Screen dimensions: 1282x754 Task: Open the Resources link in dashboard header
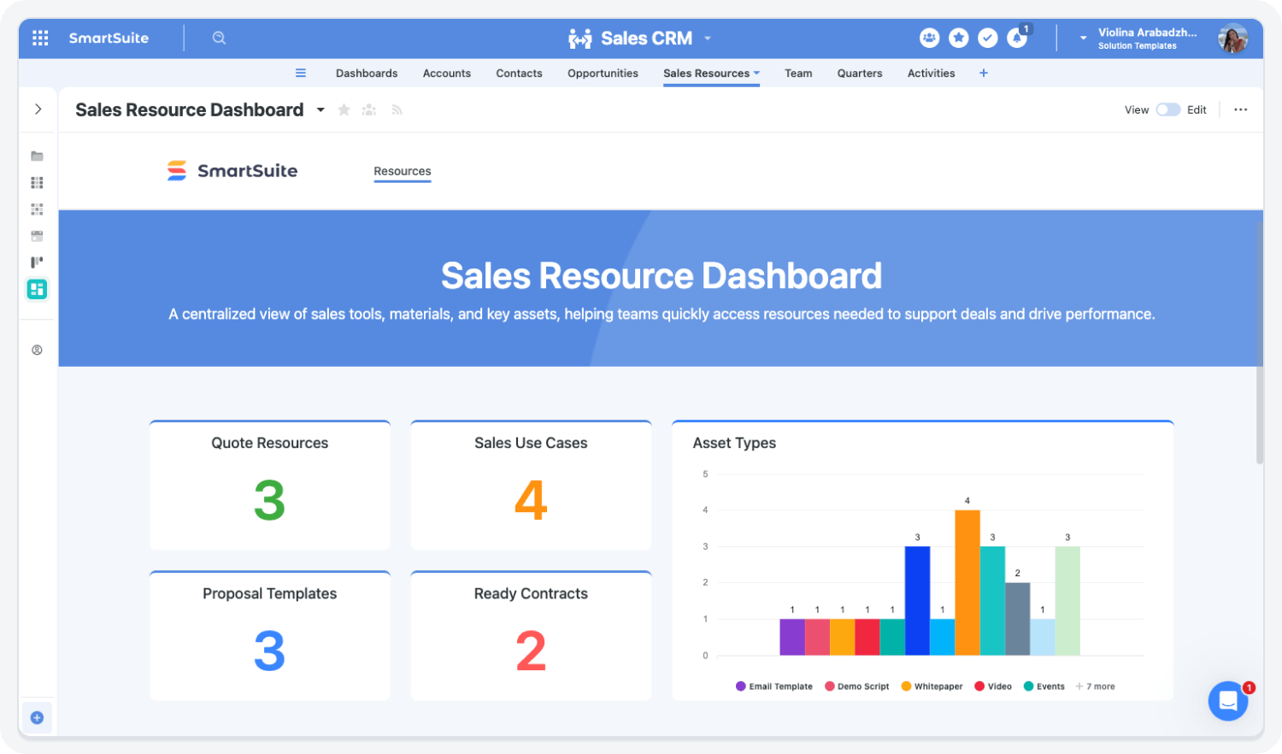pyautogui.click(x=403, y=171)
